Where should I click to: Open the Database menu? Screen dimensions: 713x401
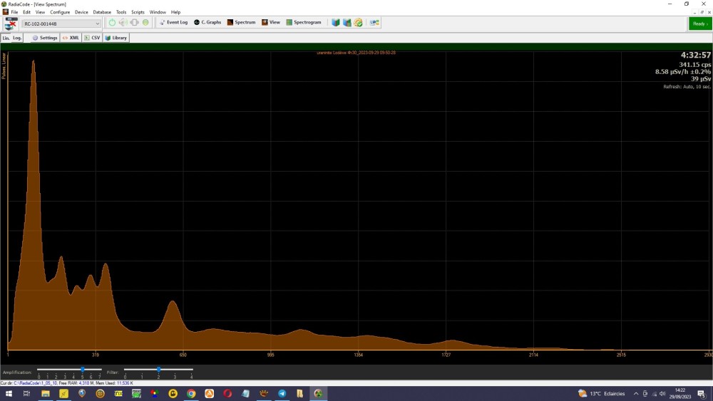click(102, 12)
